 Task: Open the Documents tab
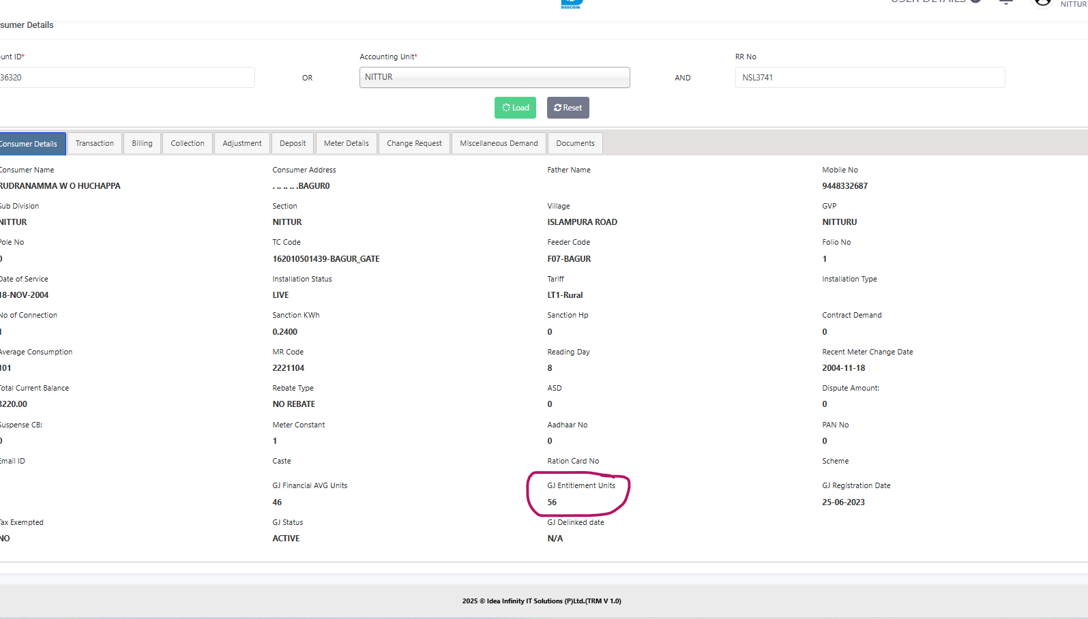(575, 144)
